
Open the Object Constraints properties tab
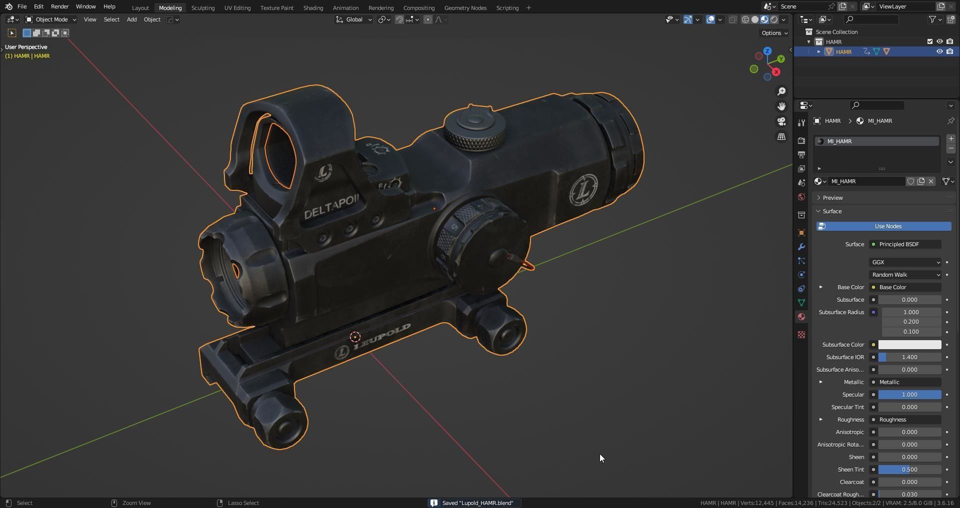(x=801, y=289)
